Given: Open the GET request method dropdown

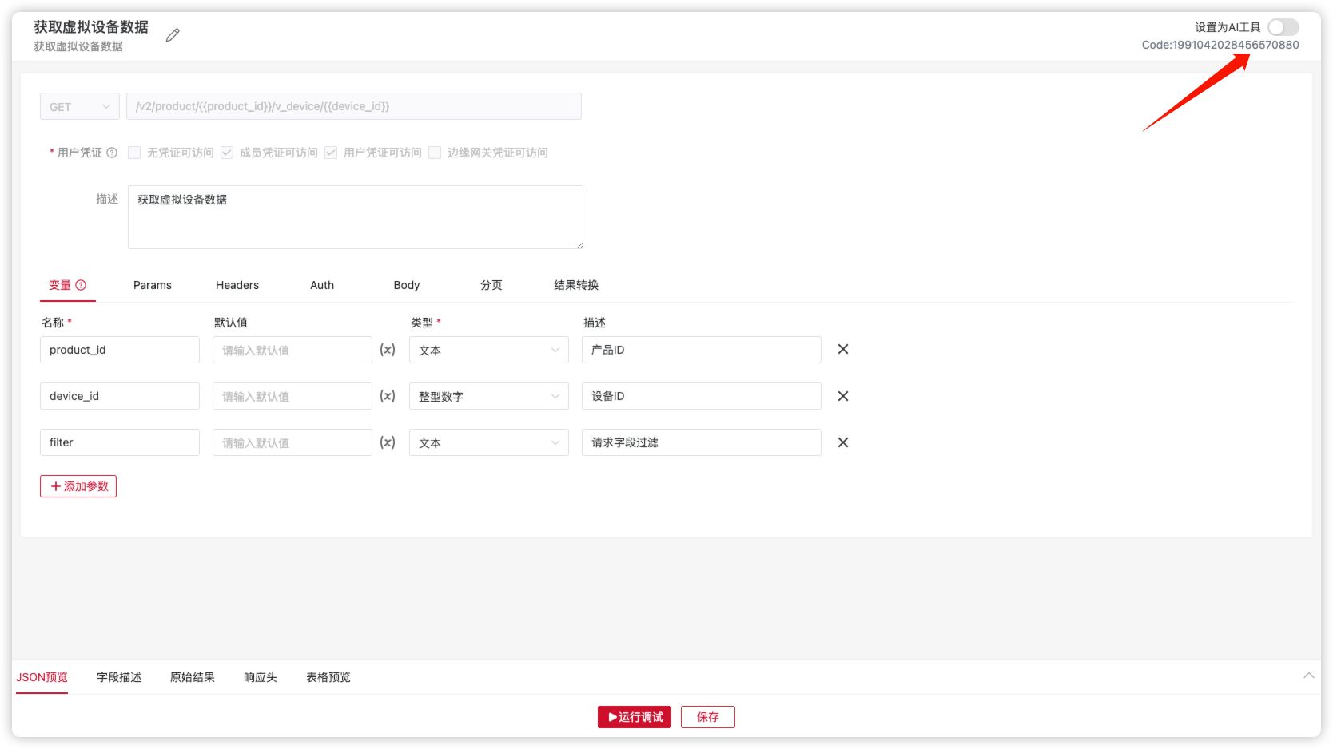Looking at the screenshot, I should (x=79, y=105).
